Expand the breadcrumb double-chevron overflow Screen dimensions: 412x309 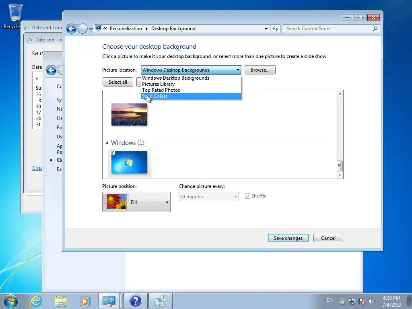(105, 29)
